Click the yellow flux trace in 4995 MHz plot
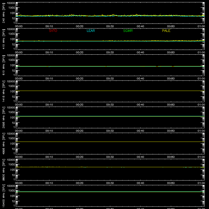Screen dimensions: 209x209 coord(110,142)
